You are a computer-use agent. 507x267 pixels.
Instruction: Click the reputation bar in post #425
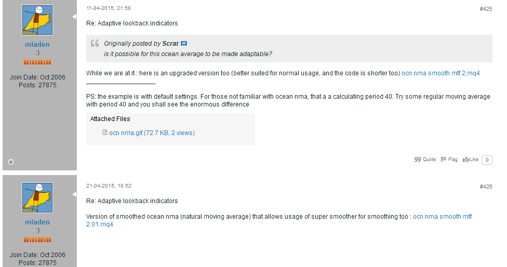(x=37, y=62)
